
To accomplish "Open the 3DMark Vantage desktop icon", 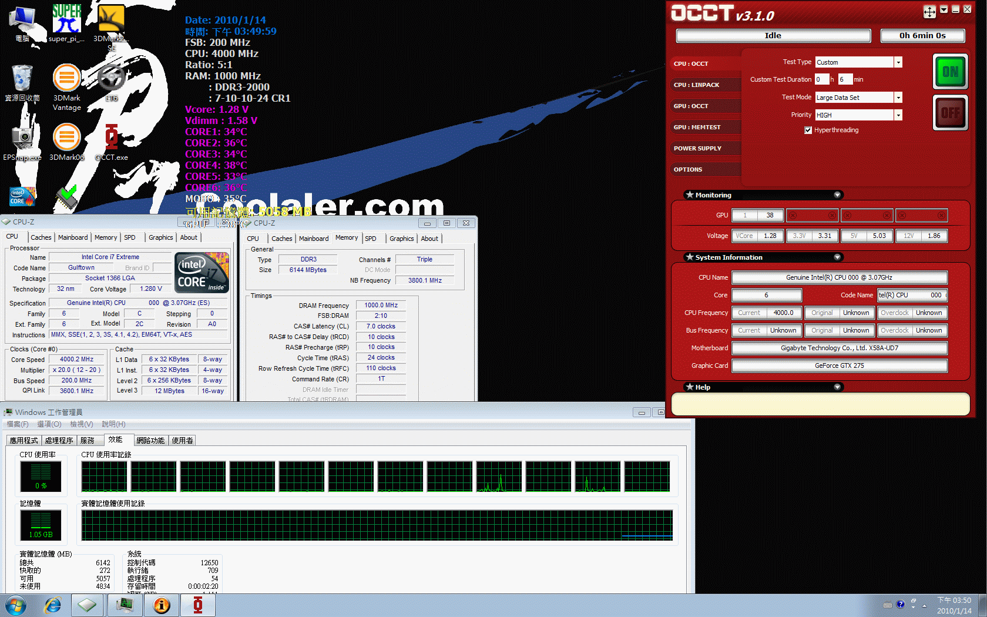I will pyautogui.click(x=67, y=87).
